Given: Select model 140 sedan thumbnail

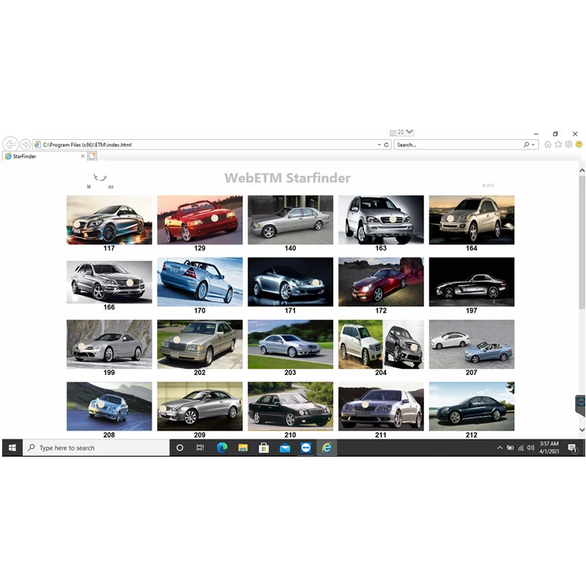Looking at the screenshot, I should 290,220.
